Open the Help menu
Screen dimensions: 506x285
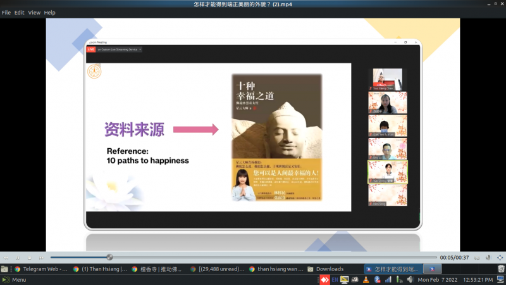[49, 13]
